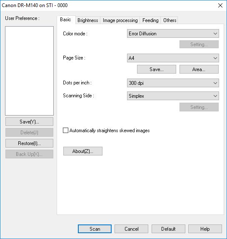Reset settings with the Default button
Image resolution: width=227 pixels, height=239 pixels.
(168, 229)
